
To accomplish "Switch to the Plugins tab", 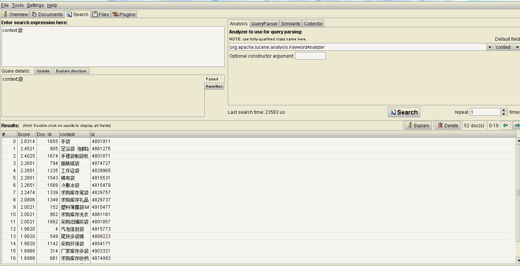I will (x=124, y=14).
